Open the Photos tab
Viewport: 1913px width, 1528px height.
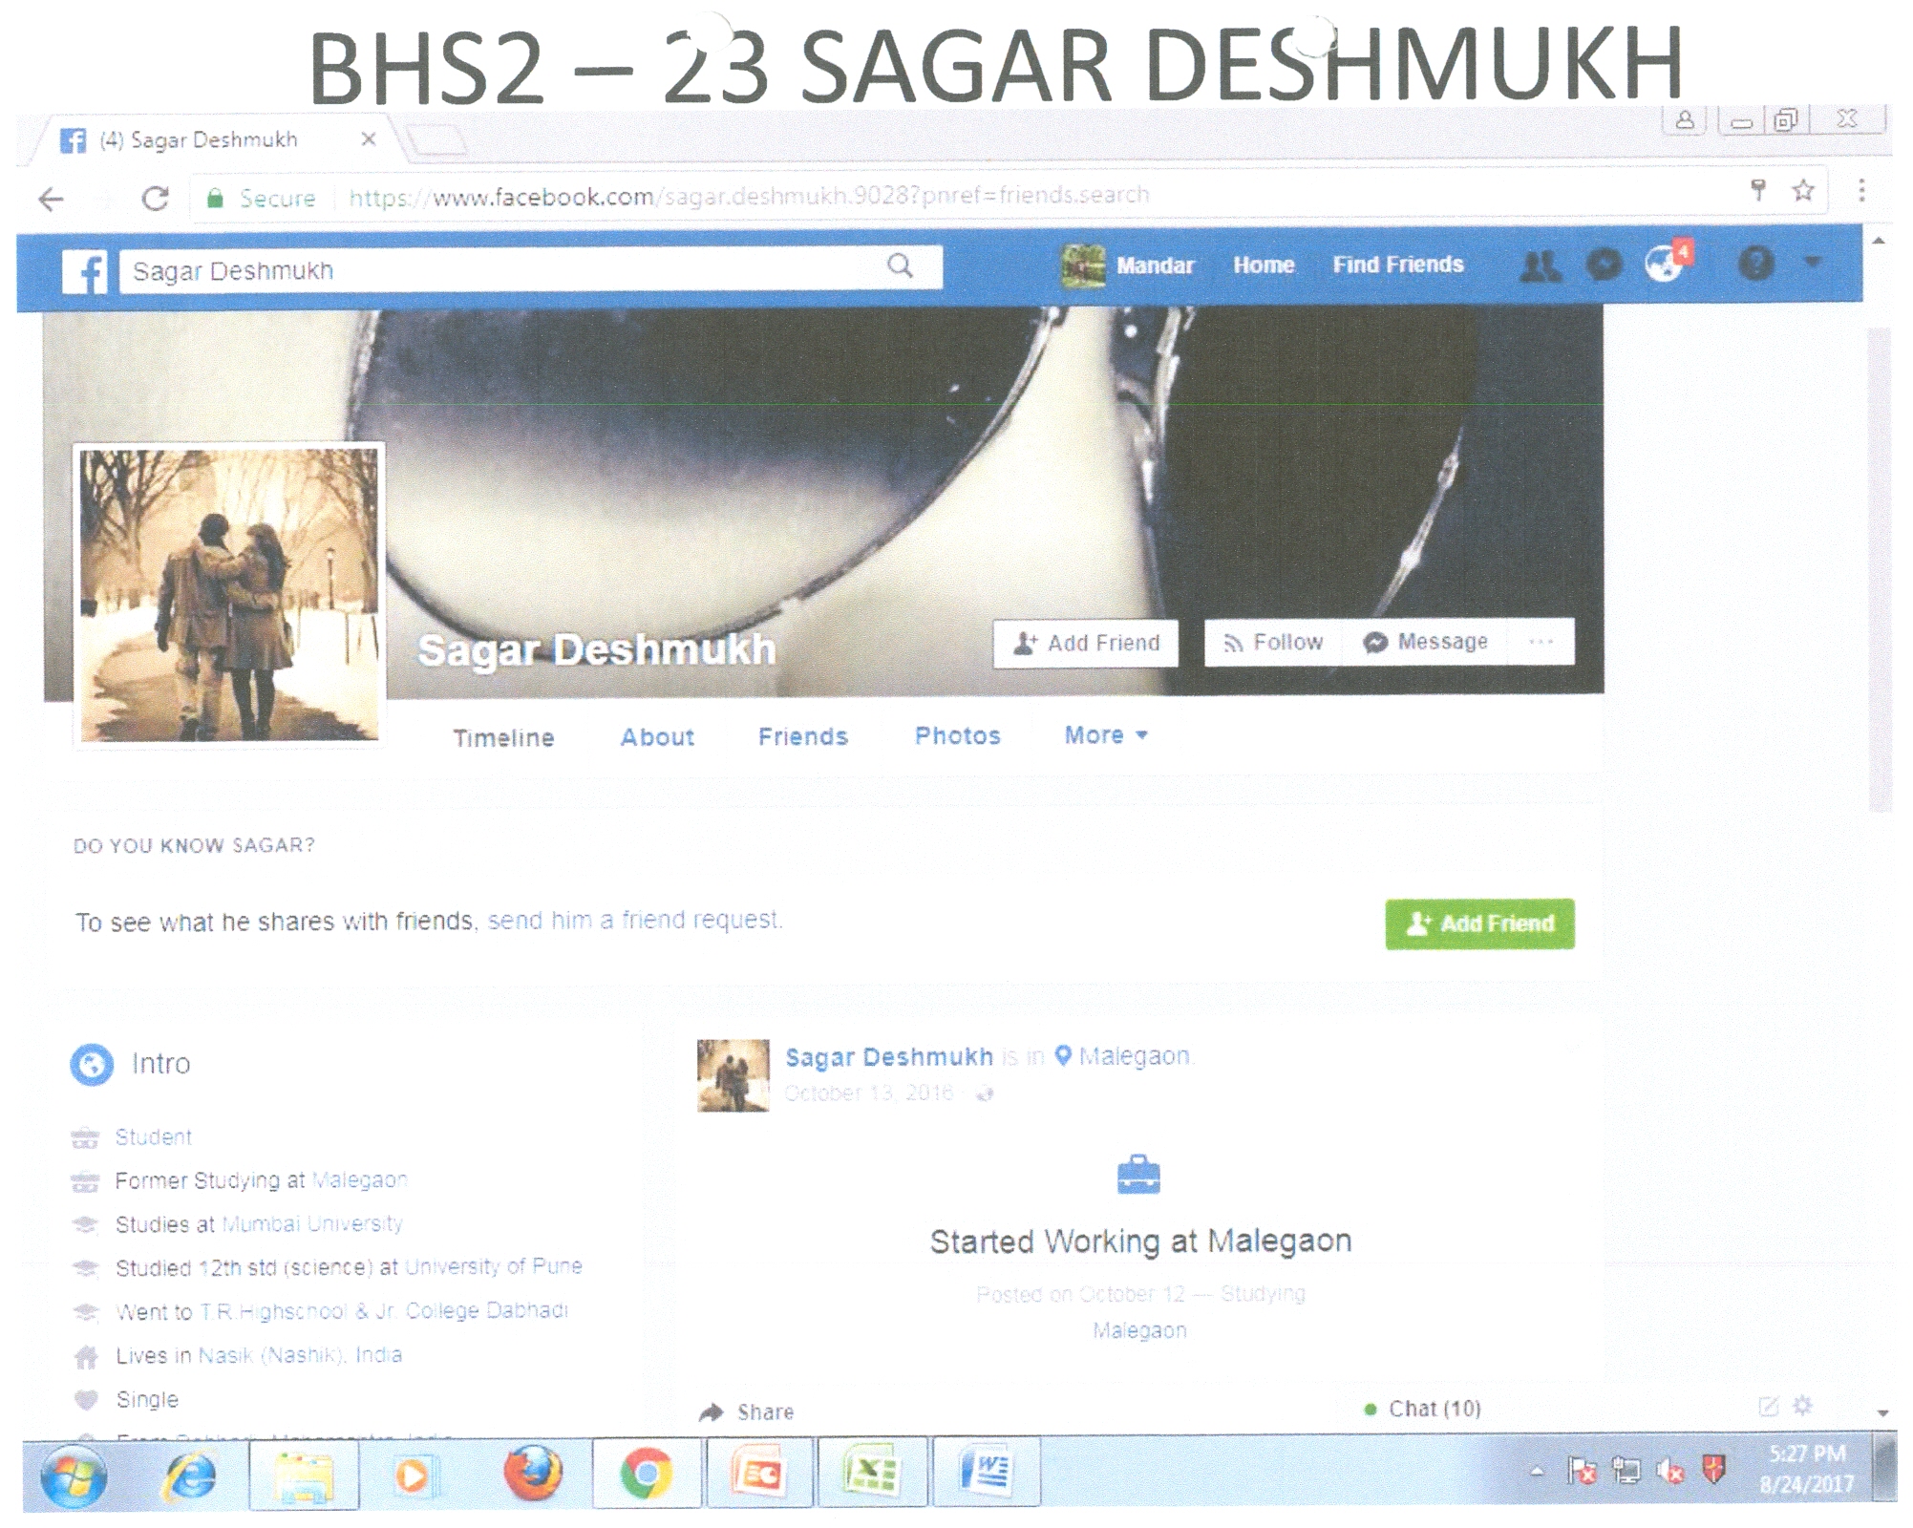click(x=957, y=735)
